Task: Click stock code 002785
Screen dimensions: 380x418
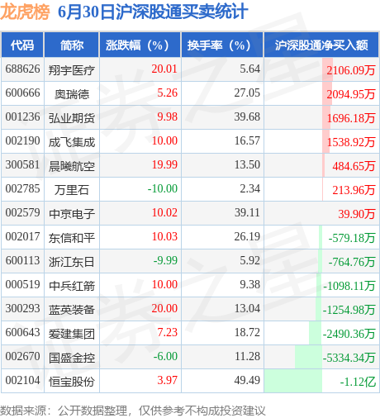Action: point(22,188)
